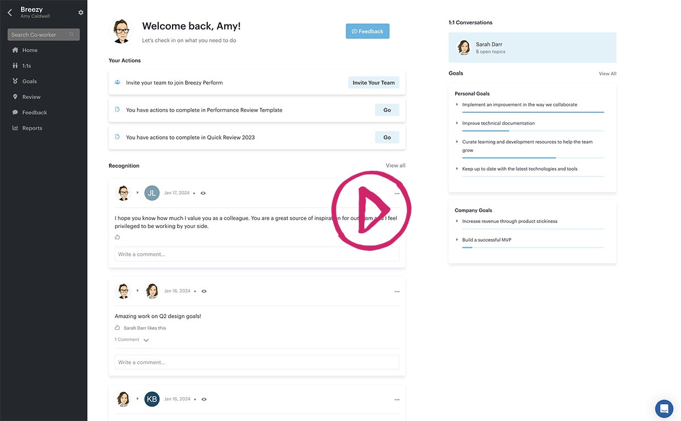Click the pink play button overlay
Image resolution: width=681 pixels, height=421 pixels.
coord(371,211)
